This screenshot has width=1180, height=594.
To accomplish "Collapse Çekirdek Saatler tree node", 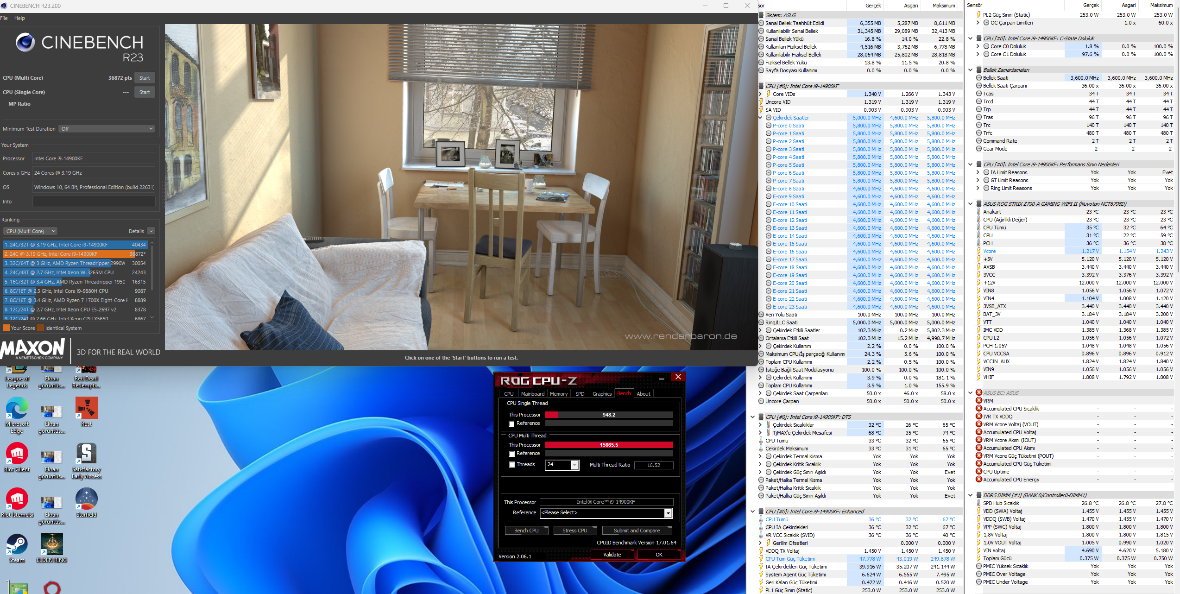I will 760,118.
